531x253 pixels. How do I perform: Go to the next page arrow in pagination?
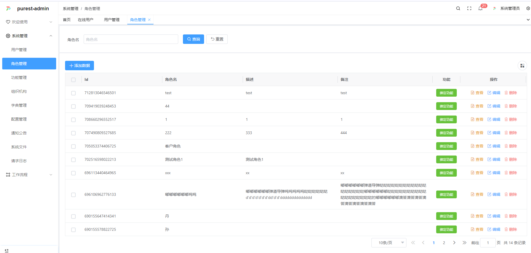point(454,243)
